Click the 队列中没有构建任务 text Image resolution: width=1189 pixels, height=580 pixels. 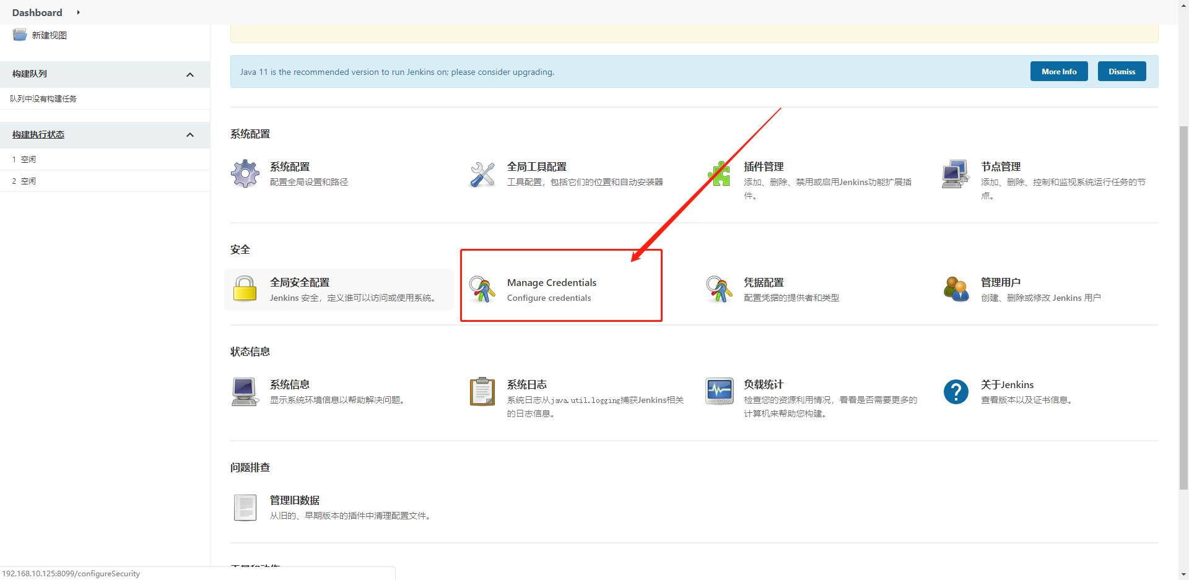43,98
